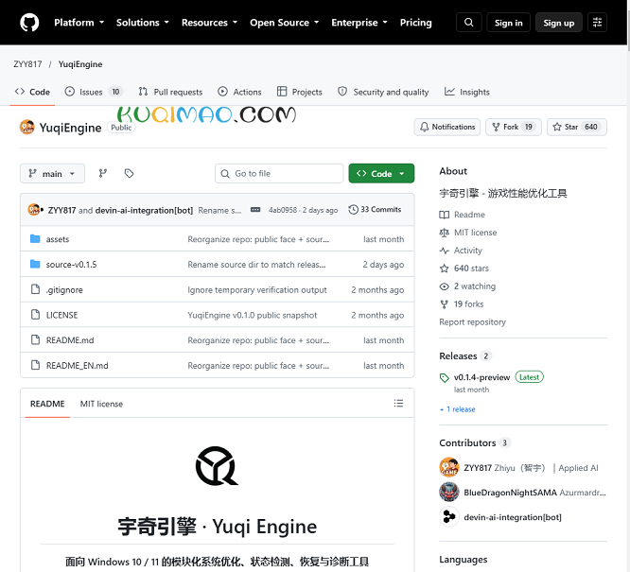This screenshot has width=630, height=572.
Task: View the 33 Commits history
Action: (375, 209)
